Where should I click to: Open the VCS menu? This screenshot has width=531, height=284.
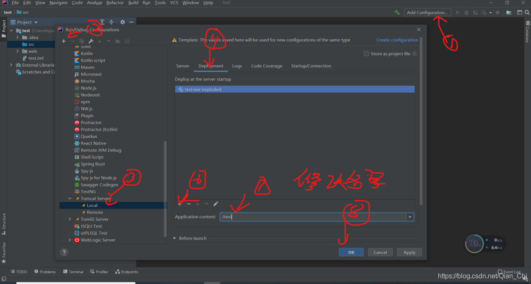tap(174, 3)
